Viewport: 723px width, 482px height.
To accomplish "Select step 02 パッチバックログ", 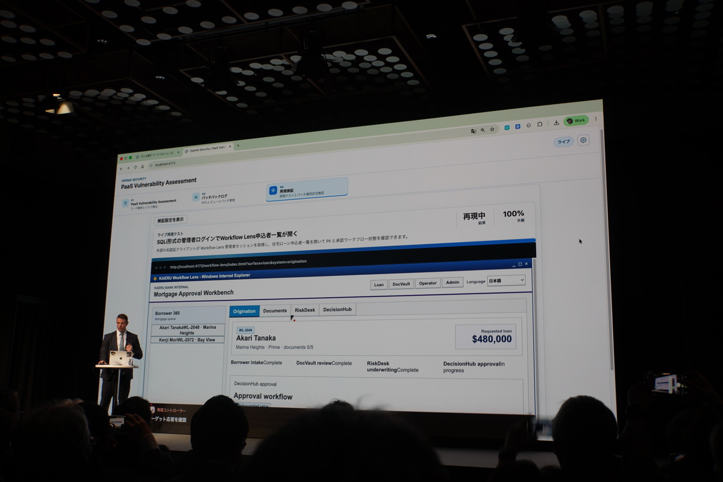I will (214, 197).
